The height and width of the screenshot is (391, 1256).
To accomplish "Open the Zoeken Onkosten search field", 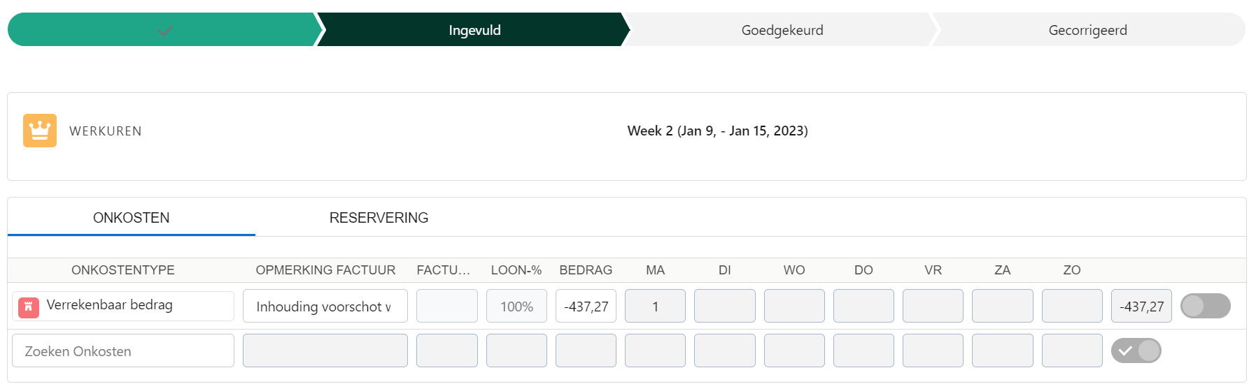I will click(123, 351).
